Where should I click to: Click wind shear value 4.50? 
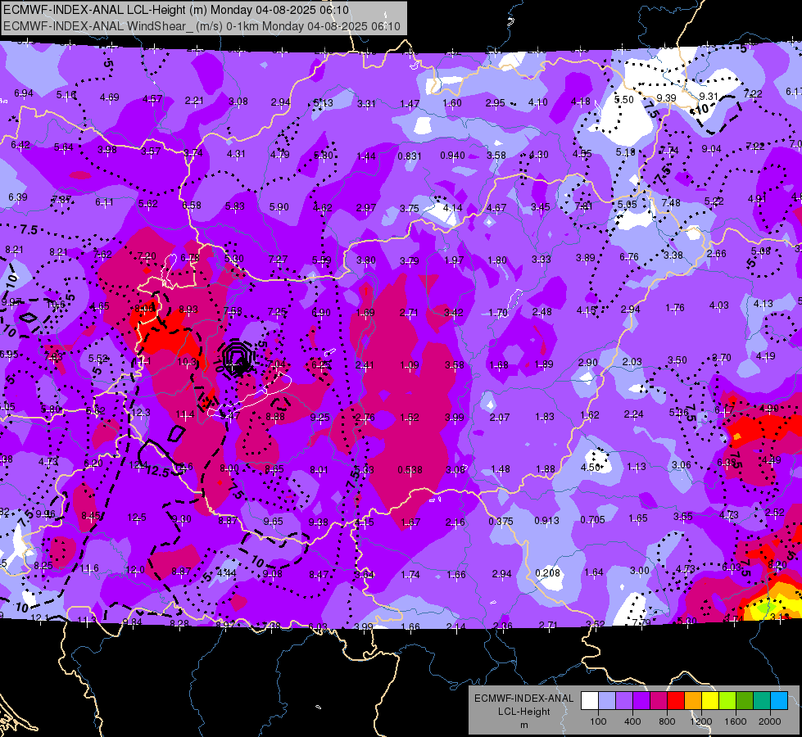click(x=591, y=468)
